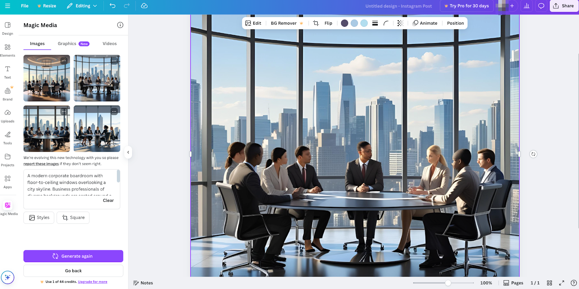Expand the Editing mode dropdown
The width and height of the screenshot is (579, 289).
(83, 6)
